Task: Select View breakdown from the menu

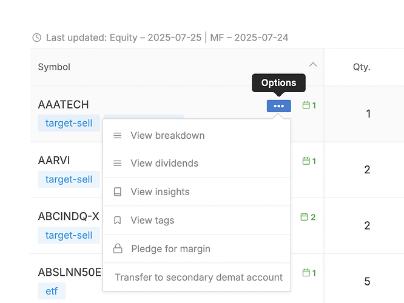Action: pos(167,136)
